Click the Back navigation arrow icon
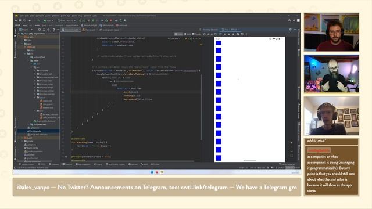The width and height of the screenshot is (372, 209). coord(30,21)
